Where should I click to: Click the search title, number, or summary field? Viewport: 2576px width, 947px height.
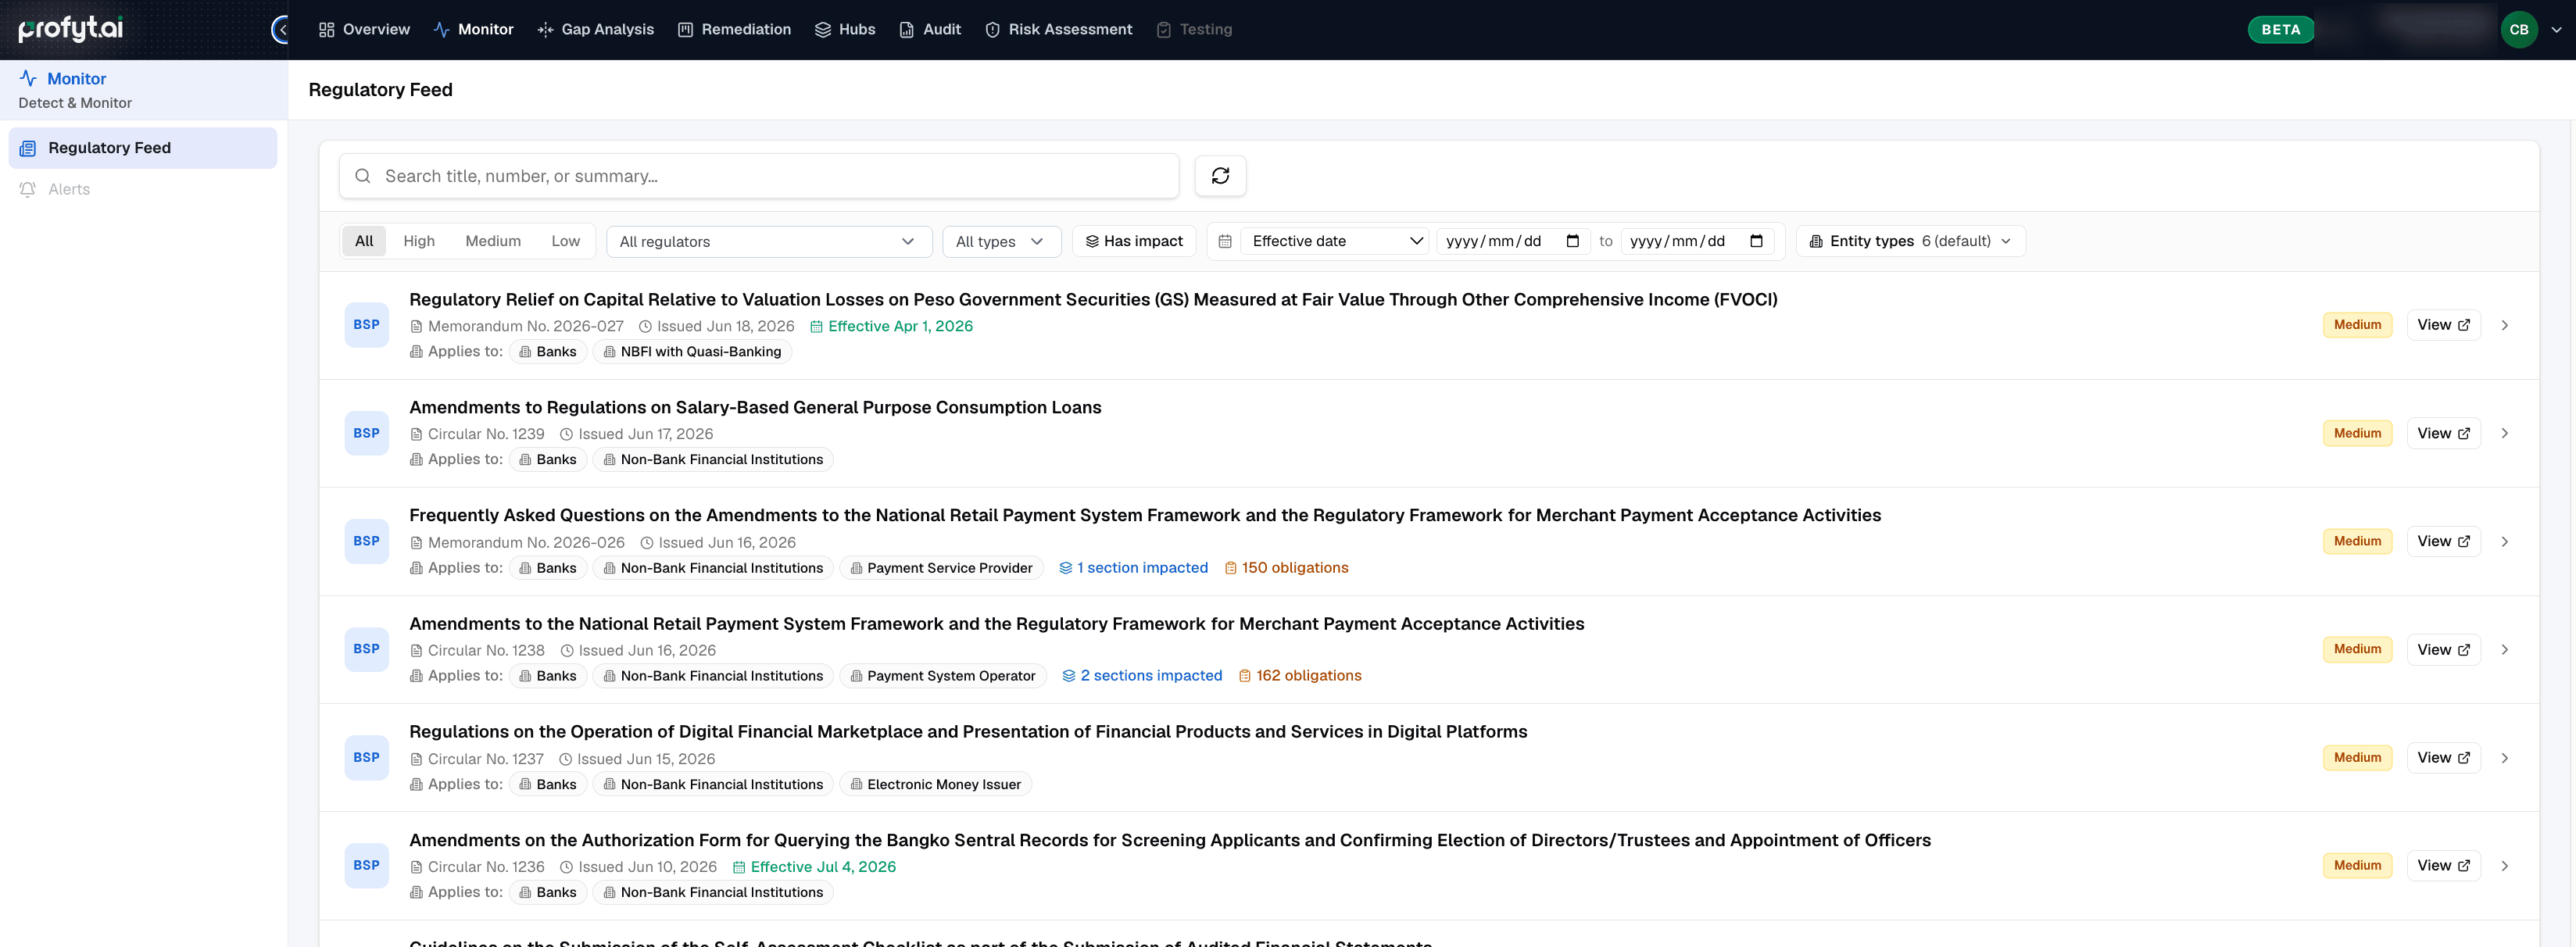[759, 176]
